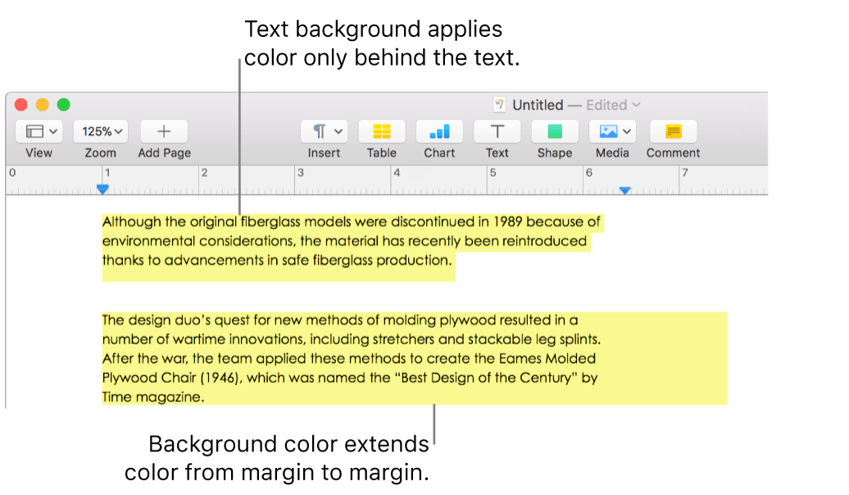
Task: Add a new page with the plus icon
Action: tap(163, 131)
